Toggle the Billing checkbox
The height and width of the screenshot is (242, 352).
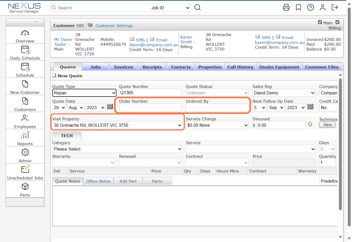click(338, 22)
